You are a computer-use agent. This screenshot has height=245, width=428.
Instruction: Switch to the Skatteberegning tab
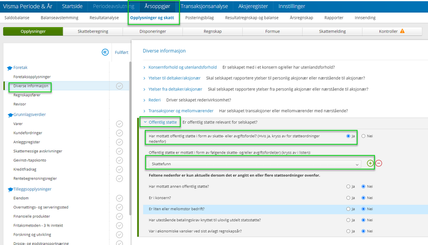click(93, 31)
